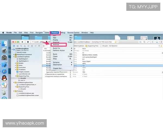Viewport: 163px width, 130px height.
Task: Click the YES value stepper for iPhone environment
Action: pyautogui.click(x=70, y=72)
